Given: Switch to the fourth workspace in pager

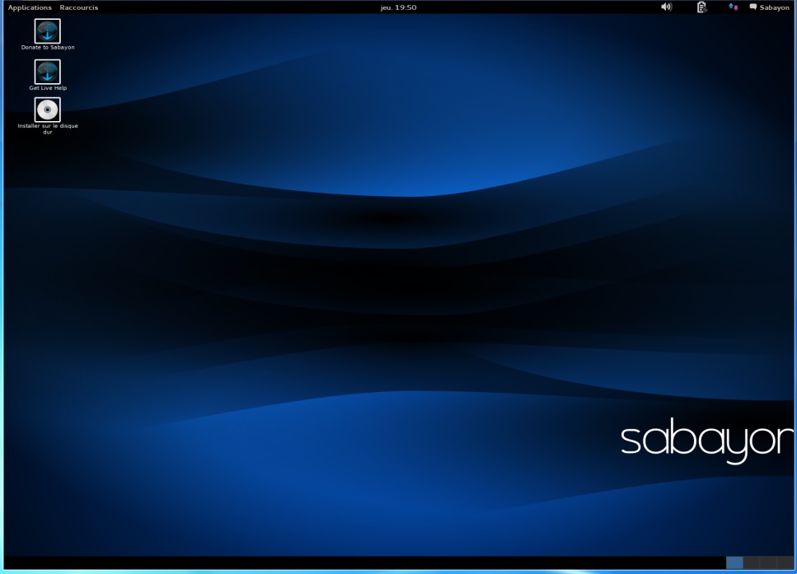Looking at the screenshot, I should (x=785, y=562).
